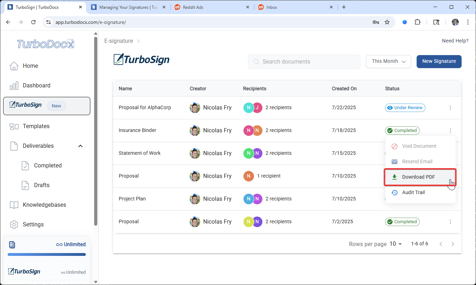Click the sidebar vertical scrollbar

tap(96, 131)
